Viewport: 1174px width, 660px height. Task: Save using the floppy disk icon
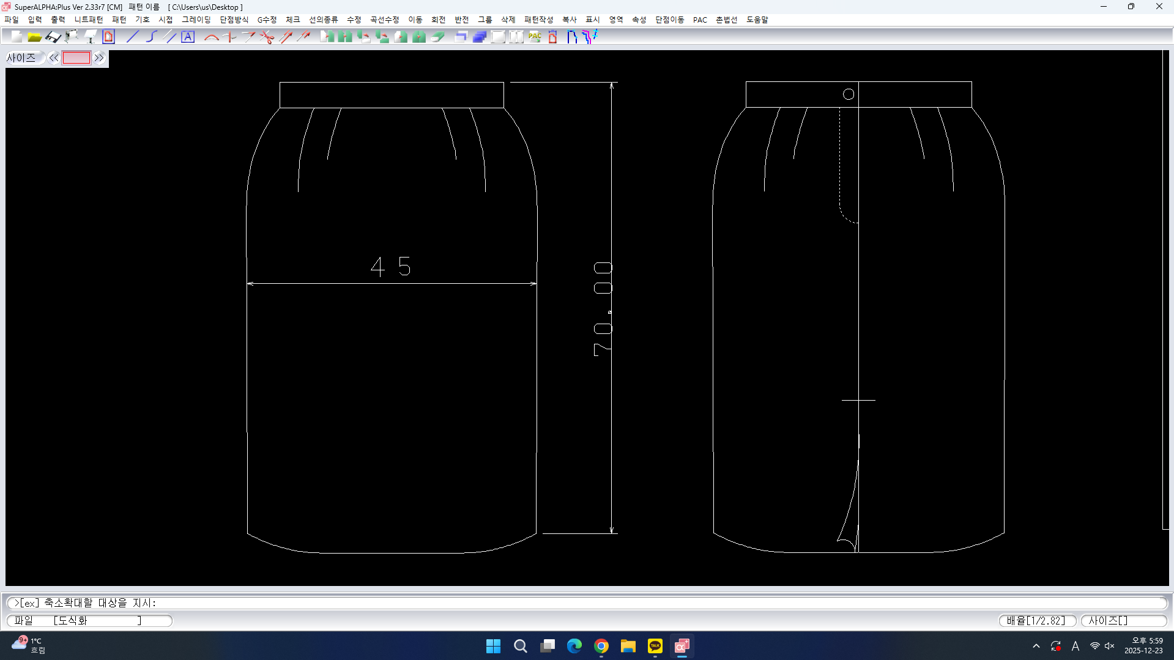pyautogui.click(x=53, y=37)
